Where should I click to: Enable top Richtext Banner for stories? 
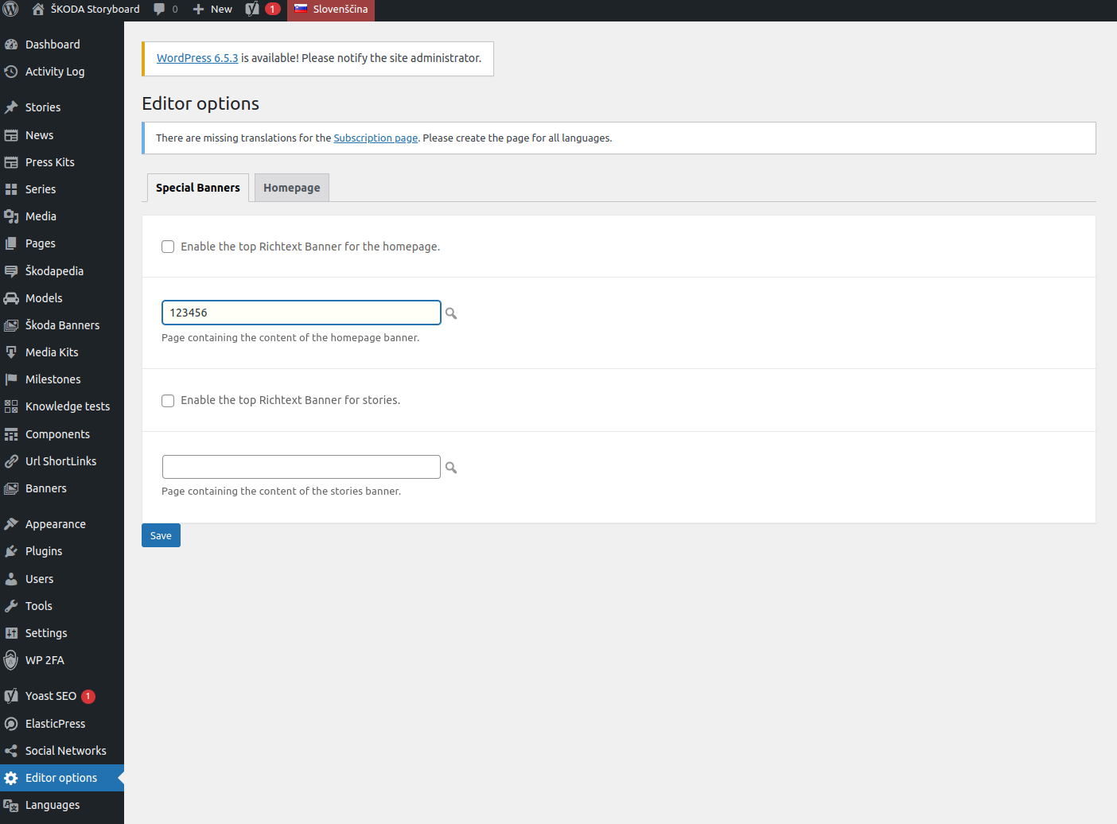coord(168,401)
